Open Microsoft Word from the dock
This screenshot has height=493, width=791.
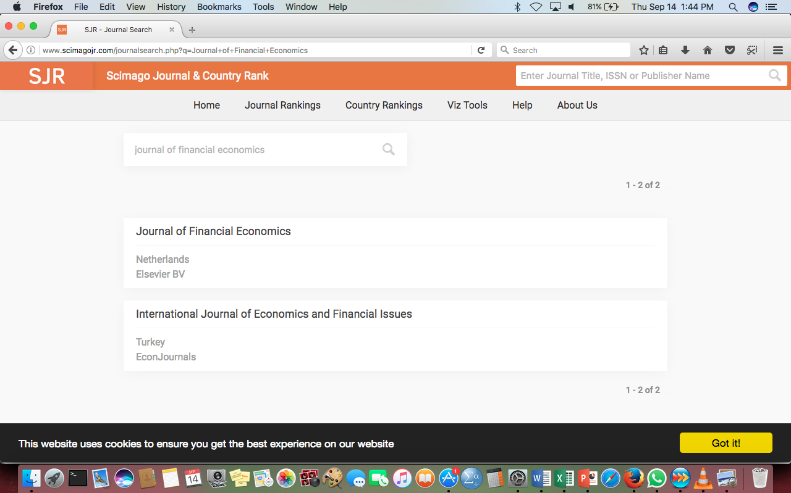(x=541, y=478)
